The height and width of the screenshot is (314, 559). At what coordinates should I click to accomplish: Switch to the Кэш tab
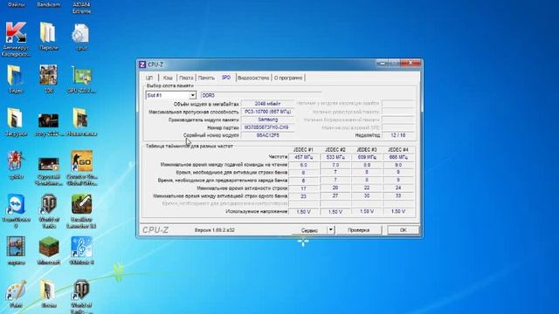pyautogui.click(x=168, y=78)
